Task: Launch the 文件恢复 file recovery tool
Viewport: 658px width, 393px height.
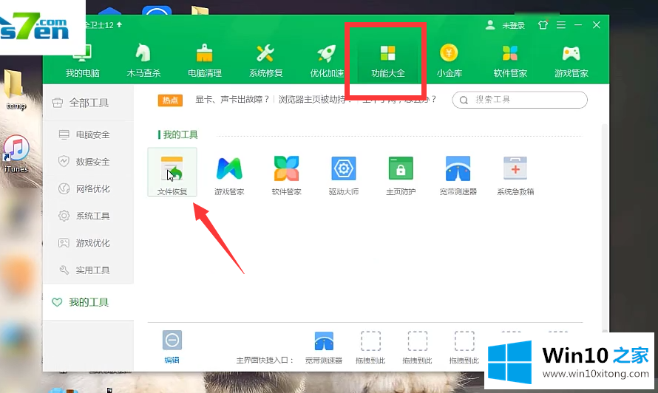Action: coord(172,172)
